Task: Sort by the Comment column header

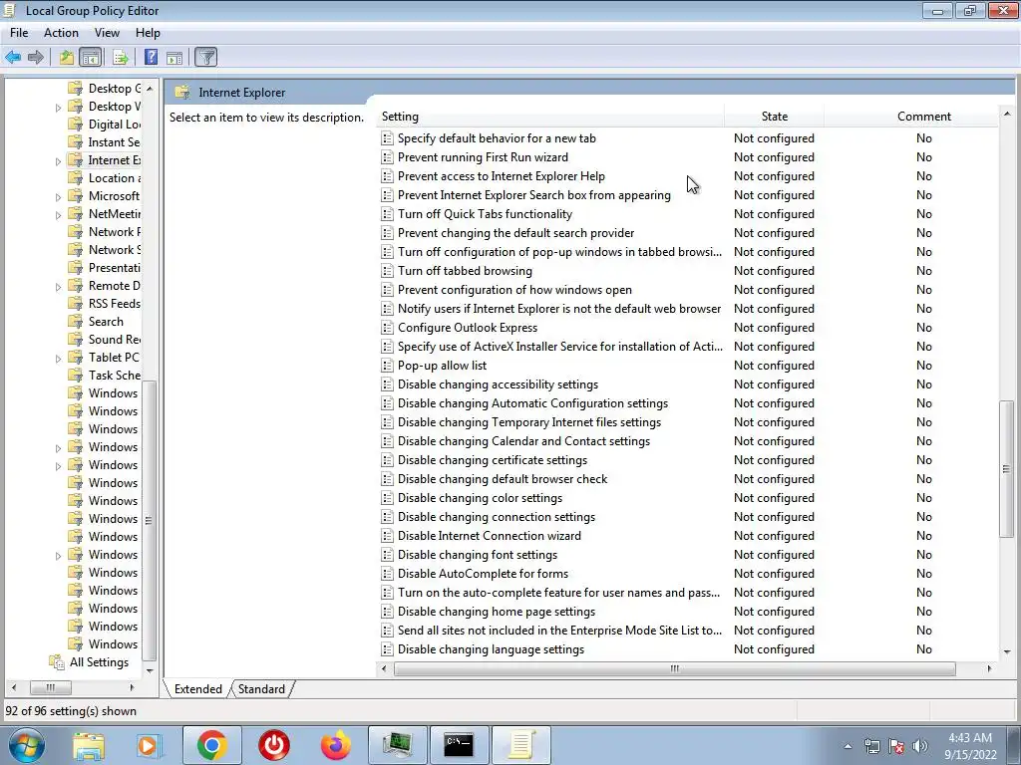Action: (x=924, y=117)
